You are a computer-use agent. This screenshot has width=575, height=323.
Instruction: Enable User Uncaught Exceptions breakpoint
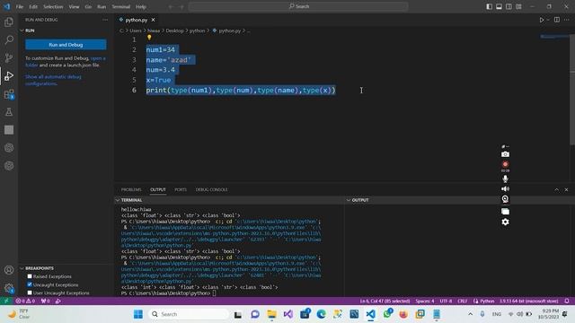[30, 293]
